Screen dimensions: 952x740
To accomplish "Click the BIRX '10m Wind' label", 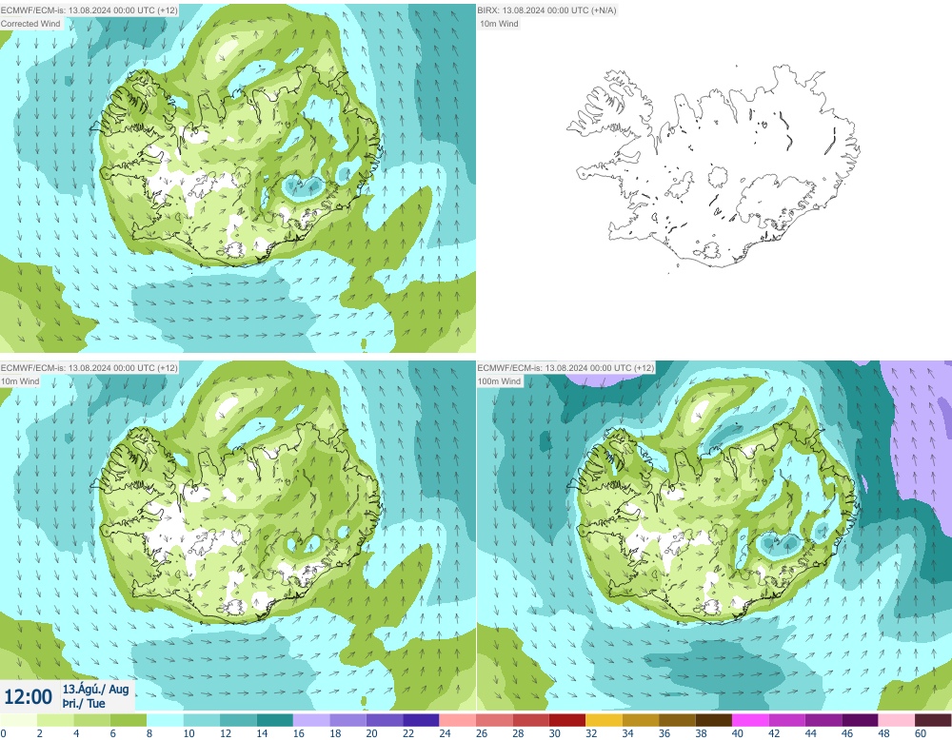I will [x=499, y=24].
